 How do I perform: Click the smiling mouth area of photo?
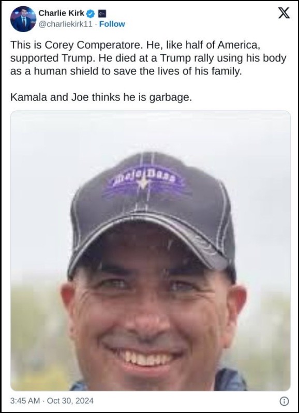coord(144,356)
